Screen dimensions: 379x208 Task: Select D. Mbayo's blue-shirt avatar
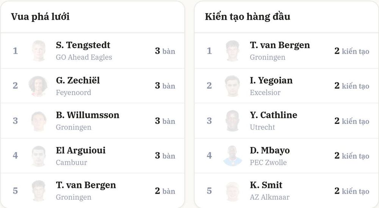233,156
